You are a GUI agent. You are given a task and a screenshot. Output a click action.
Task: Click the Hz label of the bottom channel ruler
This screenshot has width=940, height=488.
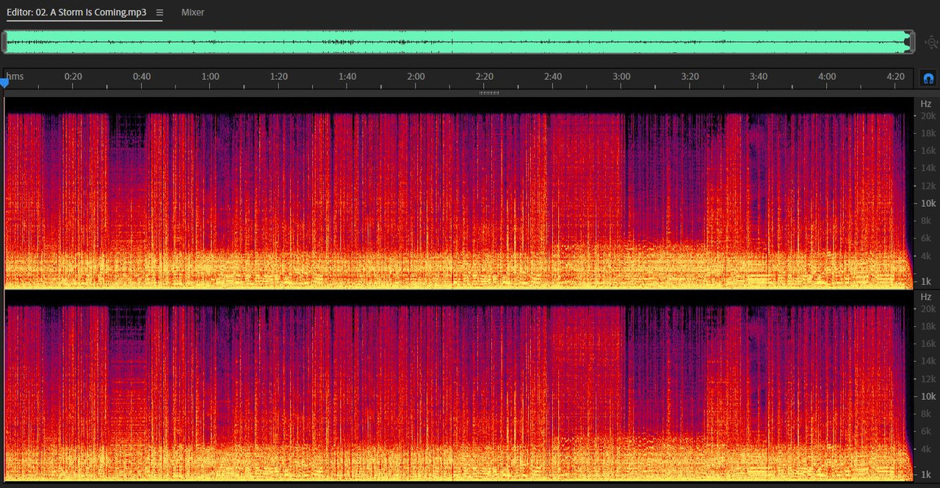point(926,297)
